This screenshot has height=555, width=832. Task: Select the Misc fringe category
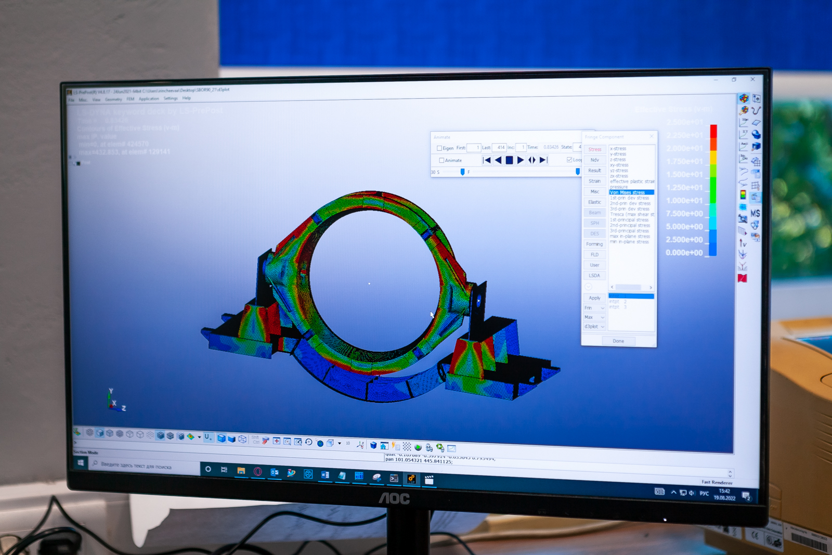click(x=595, y=191)
